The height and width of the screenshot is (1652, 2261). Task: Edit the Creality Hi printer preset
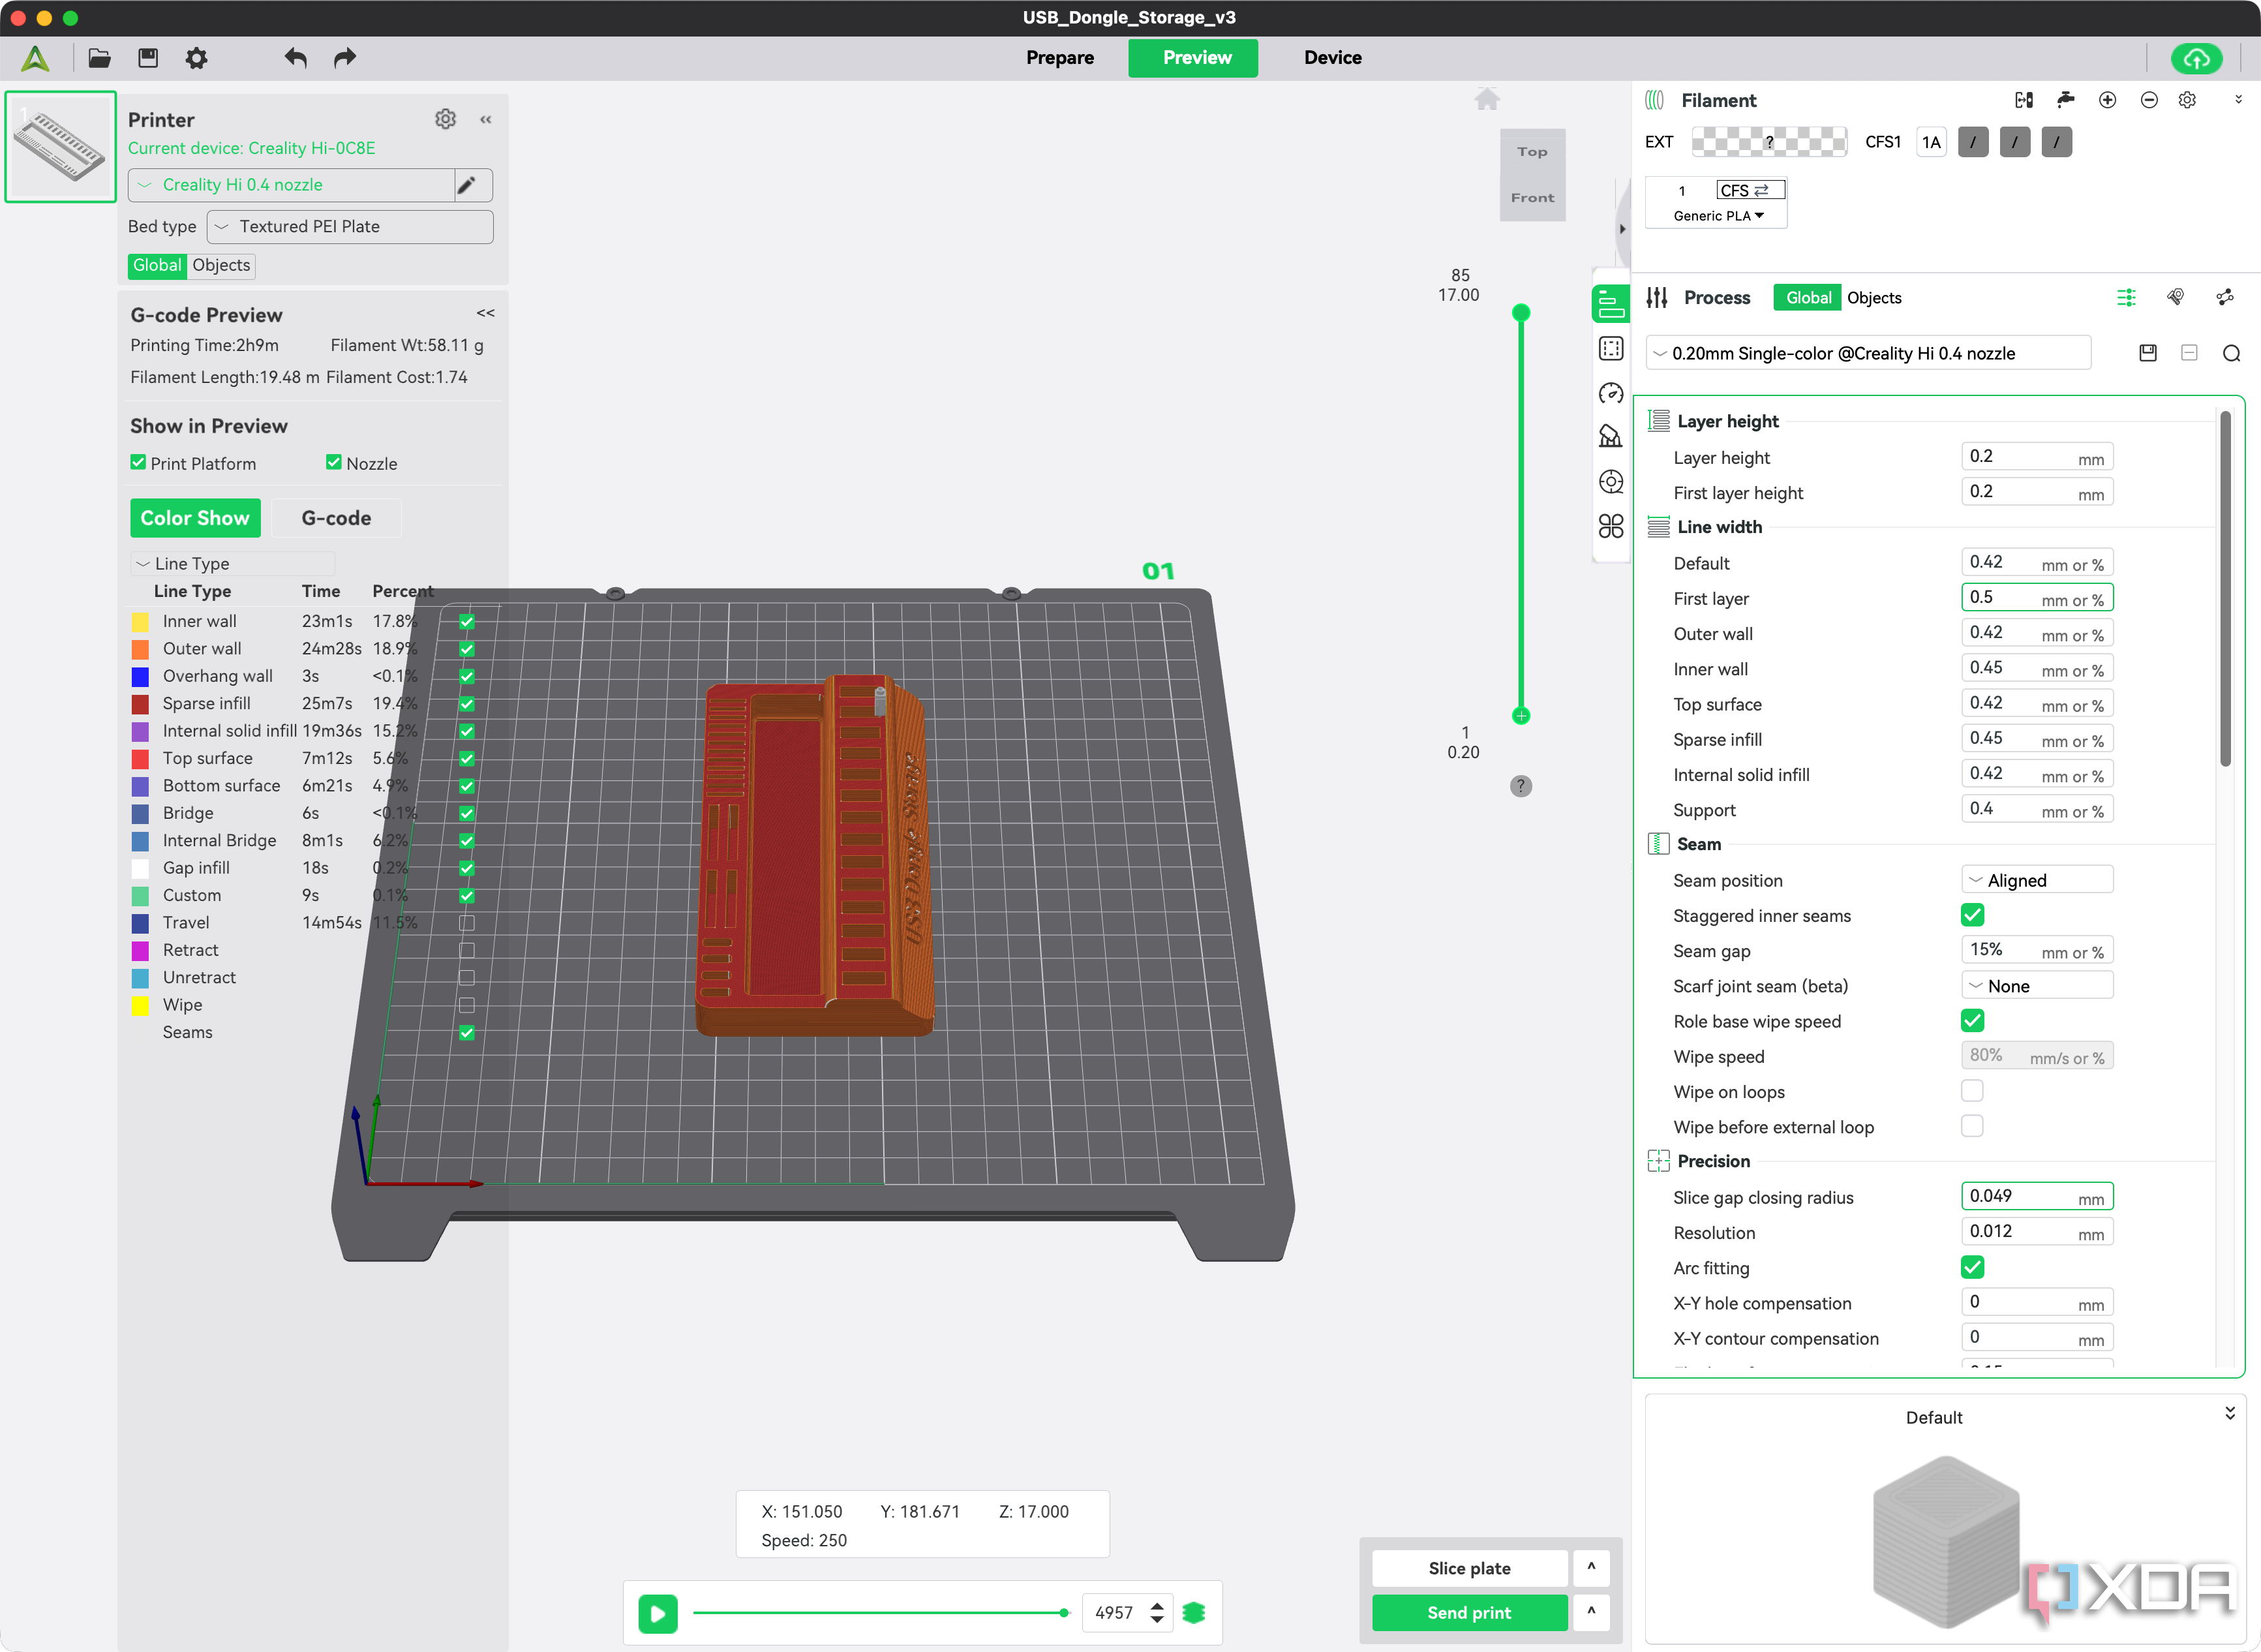coord(467,185)
